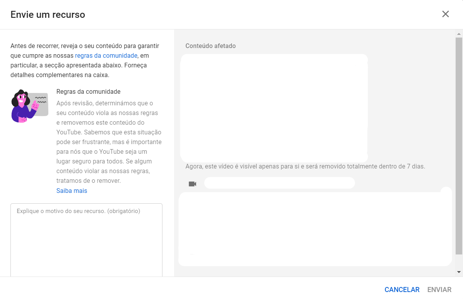
Task: Close the Envie um recurso dialog
Action: pos(445,14)
